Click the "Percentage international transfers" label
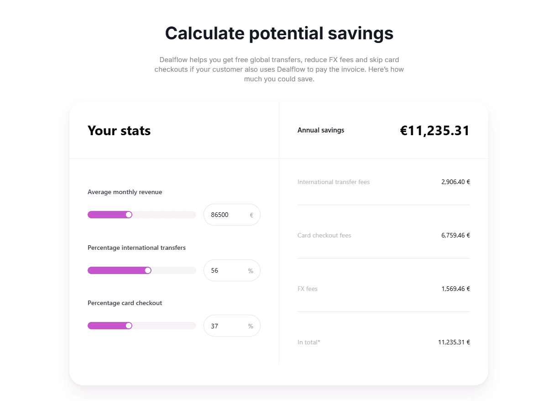The width and height of the screenshot is (559, 401). [136, 248]
